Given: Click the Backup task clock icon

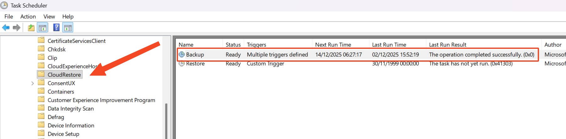Looking at the screenshot, I should point(182,54).
